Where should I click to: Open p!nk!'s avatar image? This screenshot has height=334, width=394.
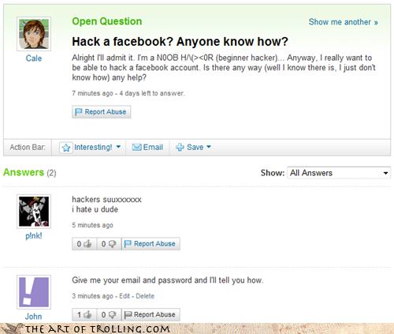[34, 212]
